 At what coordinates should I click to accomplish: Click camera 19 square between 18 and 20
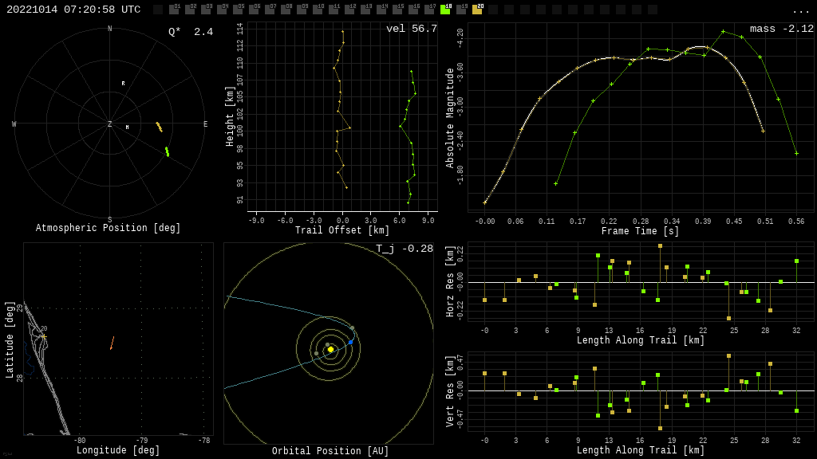tap(461, 10)
